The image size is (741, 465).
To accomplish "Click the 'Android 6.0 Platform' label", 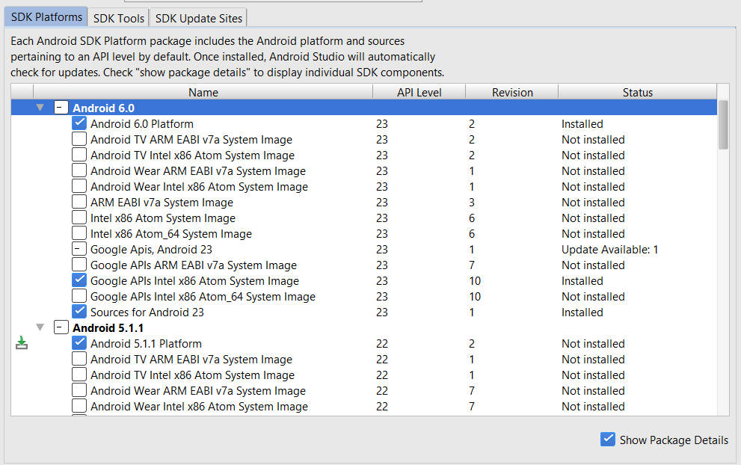I will pos(142,124).
